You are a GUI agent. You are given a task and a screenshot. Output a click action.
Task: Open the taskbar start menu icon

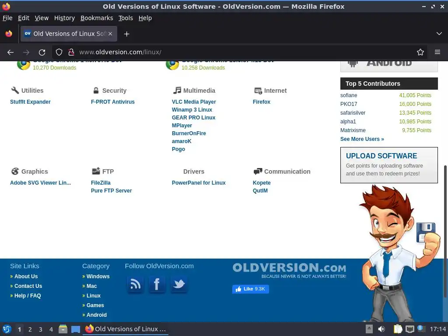(7, 329)
